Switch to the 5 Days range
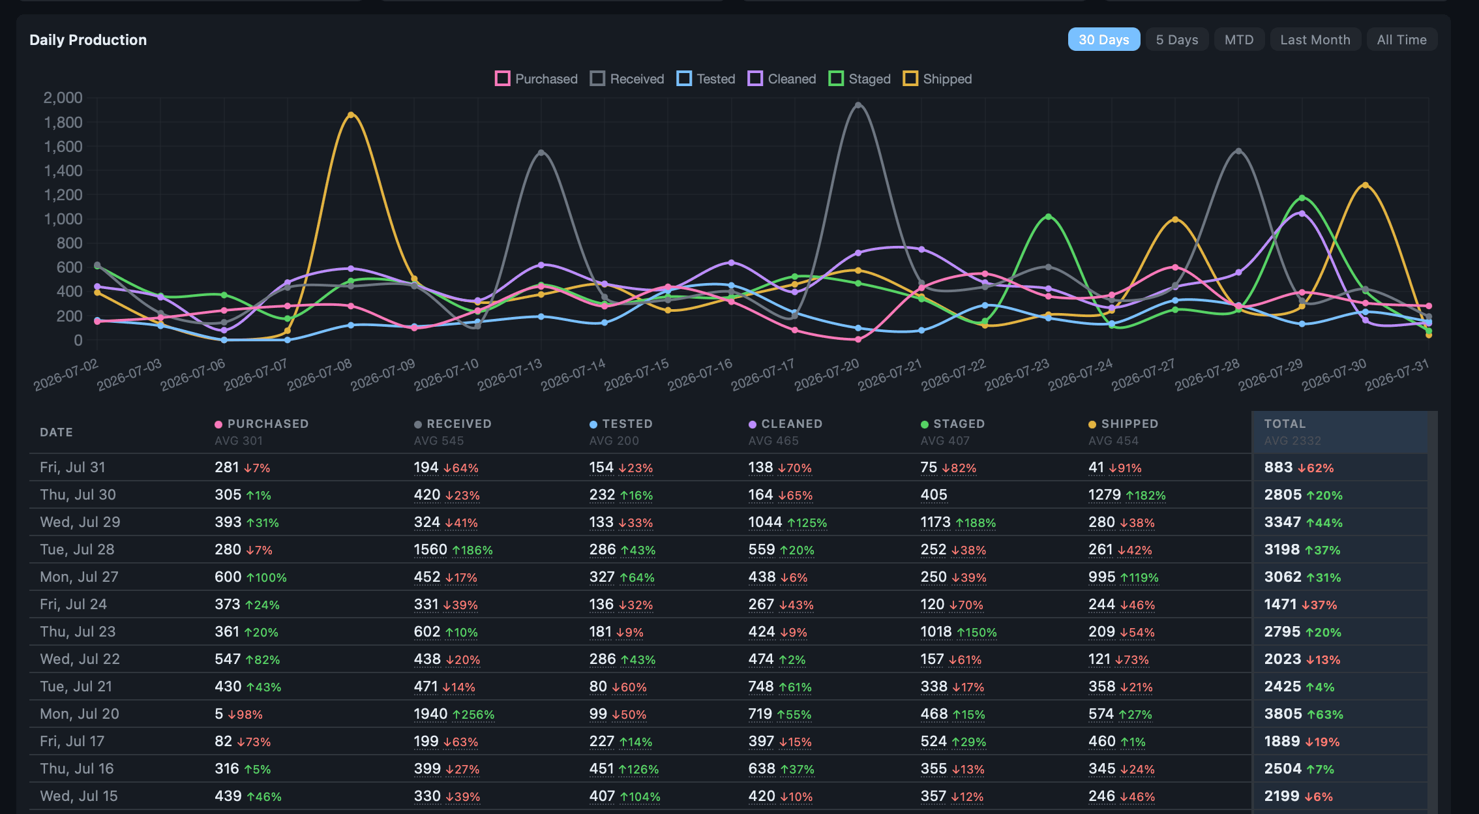The width and height of the screenshot is (1479, 814). tap(1176, 40)
